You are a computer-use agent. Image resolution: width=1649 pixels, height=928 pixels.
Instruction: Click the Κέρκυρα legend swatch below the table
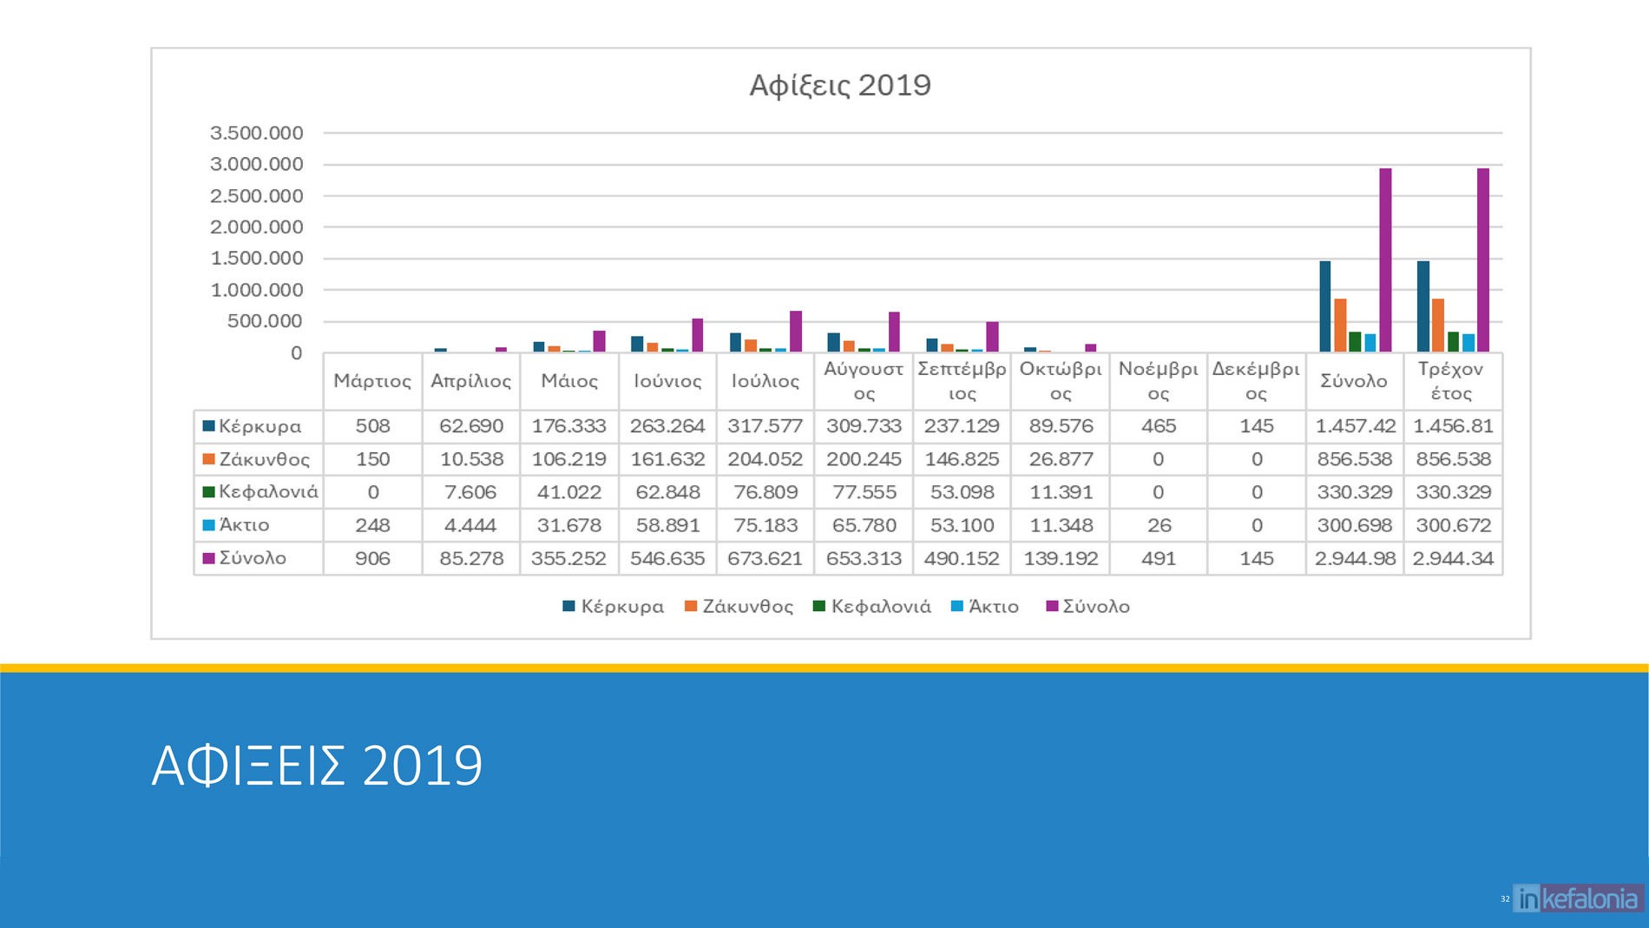(x=569, y=606)
